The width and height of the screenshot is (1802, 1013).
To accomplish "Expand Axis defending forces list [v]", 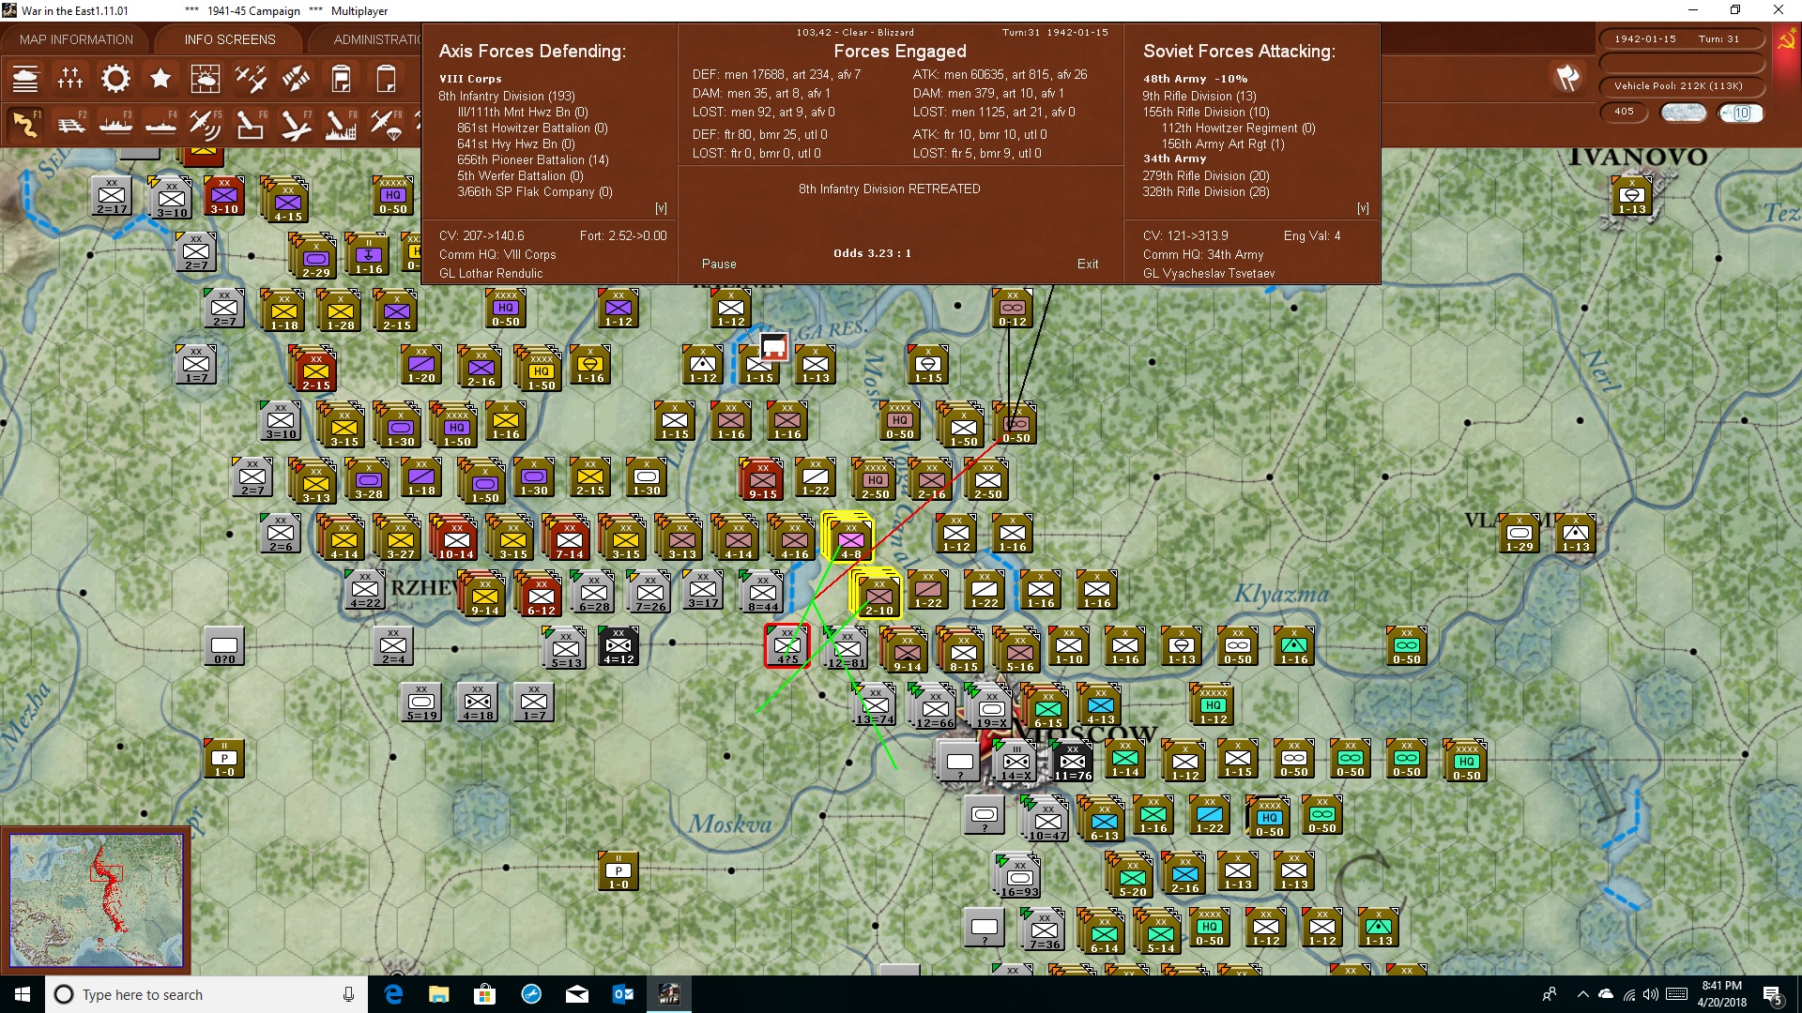I will 661,208.
